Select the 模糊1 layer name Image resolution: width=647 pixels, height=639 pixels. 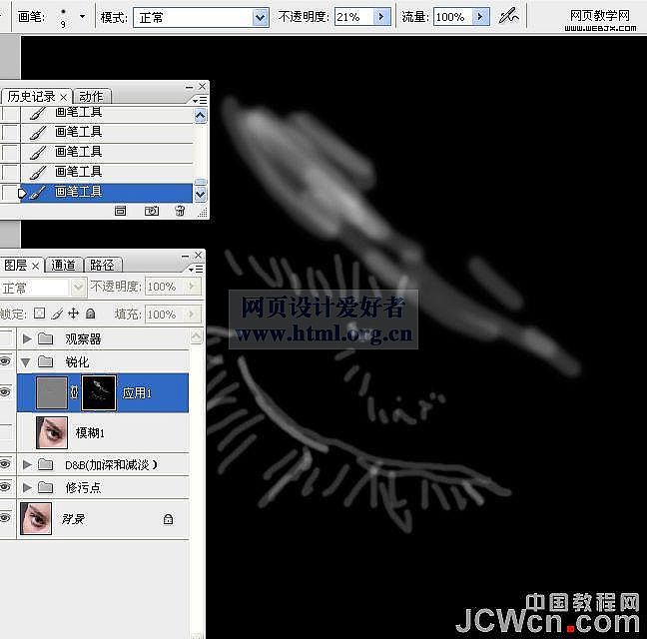click(90, 433)
